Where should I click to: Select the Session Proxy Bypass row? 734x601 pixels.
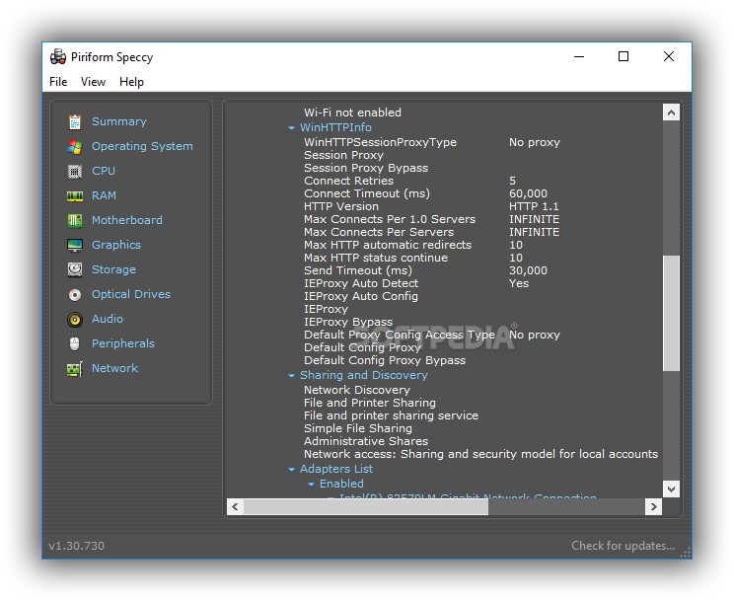366,168
